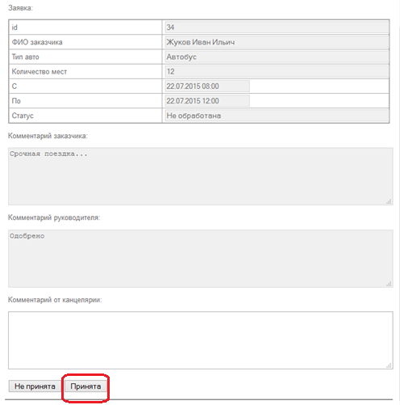This screenshot has height=405, width=400.
Task: Click in the Комментарий от канцелярии text area
Action: (201, 340)
